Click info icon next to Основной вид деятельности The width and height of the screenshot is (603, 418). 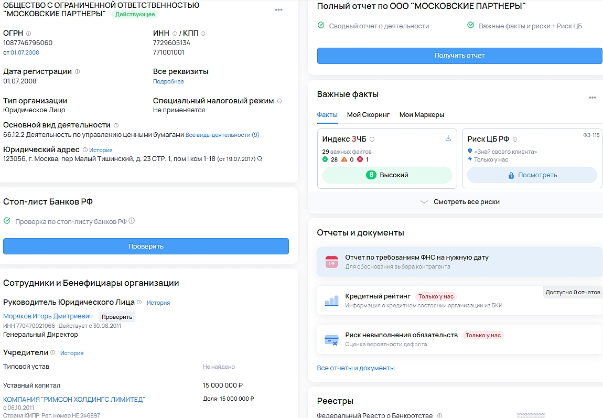pyautogui.click(x=116, y=125)
